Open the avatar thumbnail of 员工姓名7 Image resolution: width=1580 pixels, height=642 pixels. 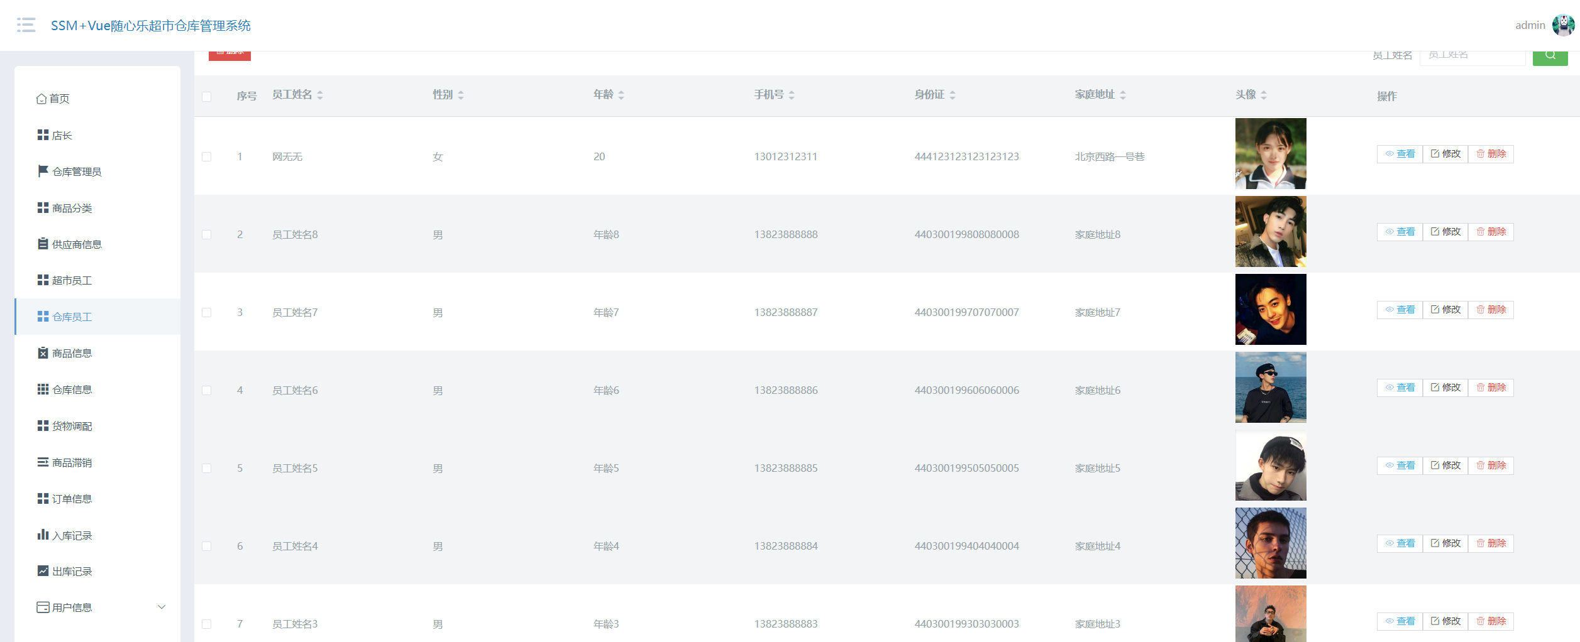coord(1270,309)
